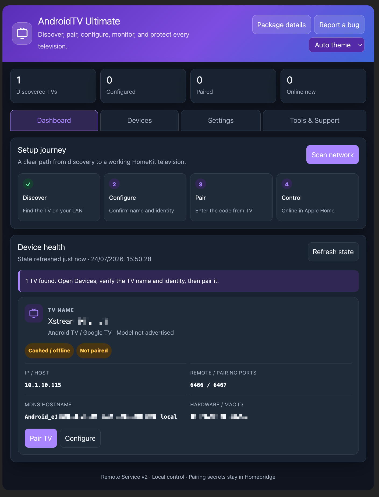This screenshot has width=379, height=497.
Task: Click step number 2 badge for Configure
Action: tap(114, 184)
